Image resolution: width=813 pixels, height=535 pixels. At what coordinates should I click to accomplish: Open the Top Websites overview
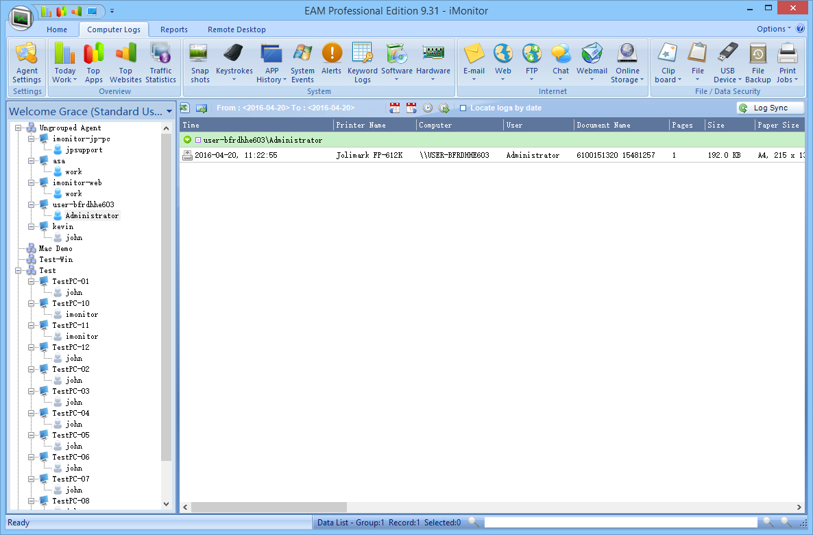(125, 62)
